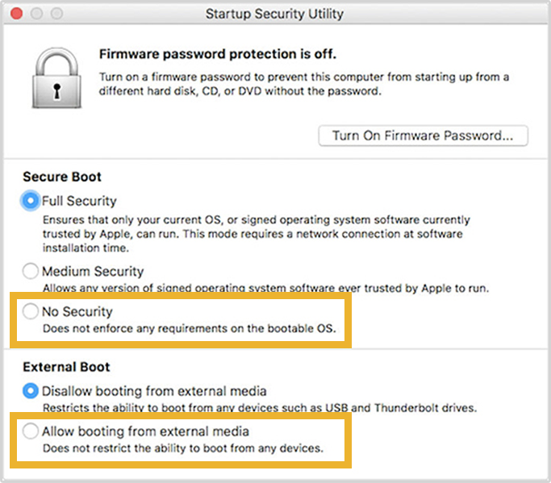Click the gray minimize window button

36,14
